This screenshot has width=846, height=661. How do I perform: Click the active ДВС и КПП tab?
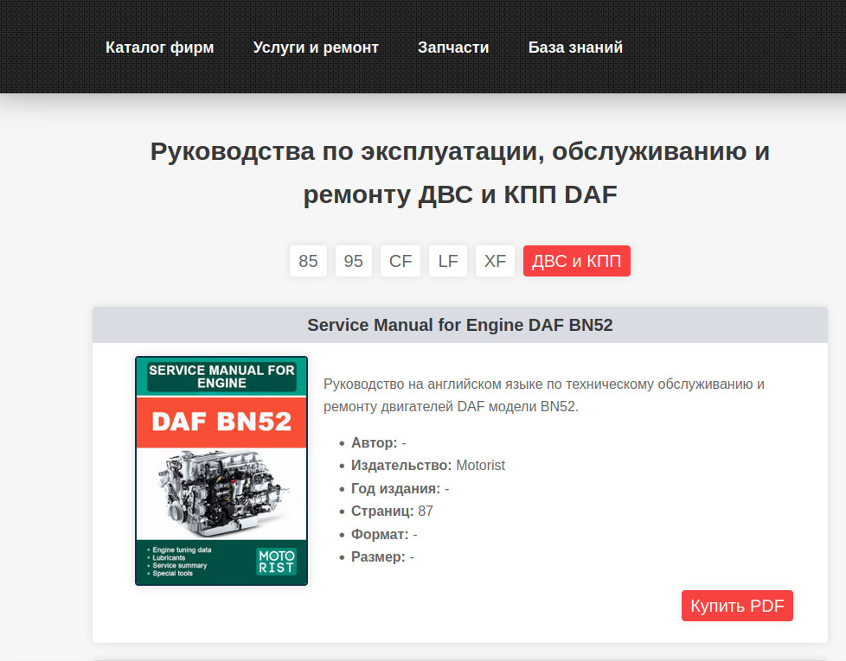[x=576, y=261]
